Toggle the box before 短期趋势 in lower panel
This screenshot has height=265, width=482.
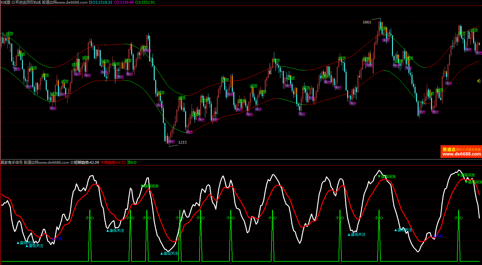[72, 163]
